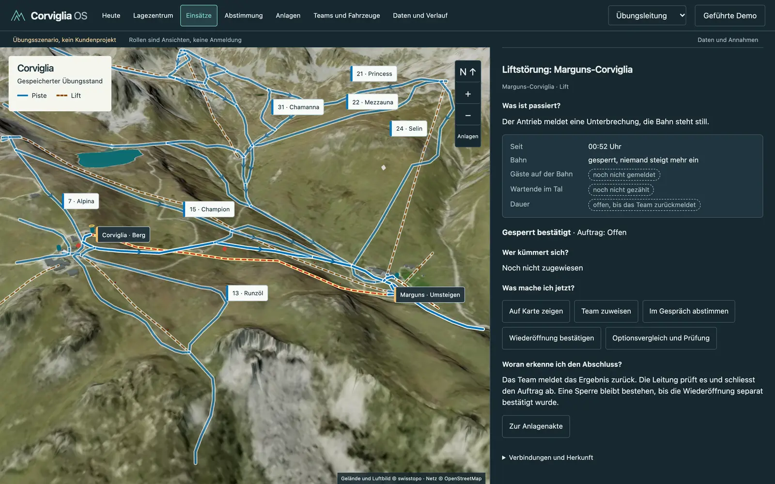Click the Corviglia OS logo icon
Screen dimensions: 775x484
coord(18,15)
